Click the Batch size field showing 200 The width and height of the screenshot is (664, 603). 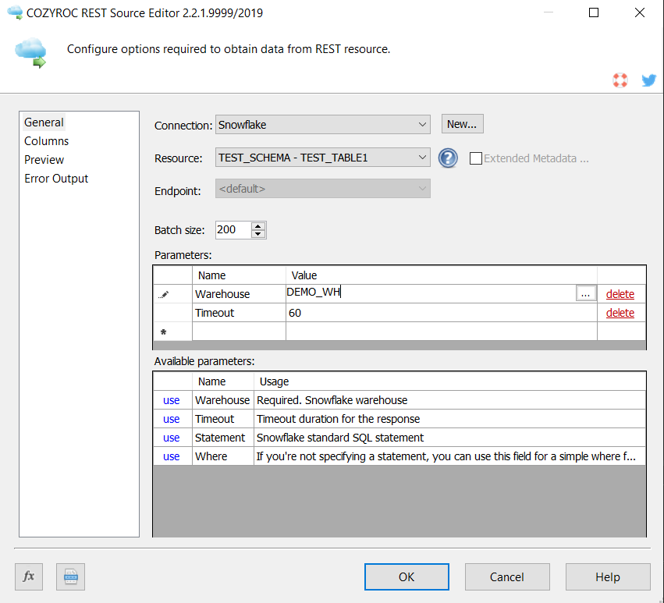tap(233, 230)
